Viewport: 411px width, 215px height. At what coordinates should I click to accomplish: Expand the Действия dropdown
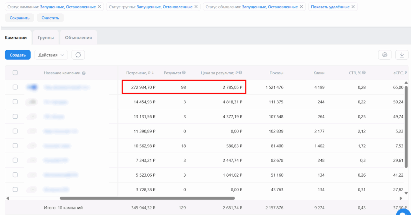tap(51, 55)
